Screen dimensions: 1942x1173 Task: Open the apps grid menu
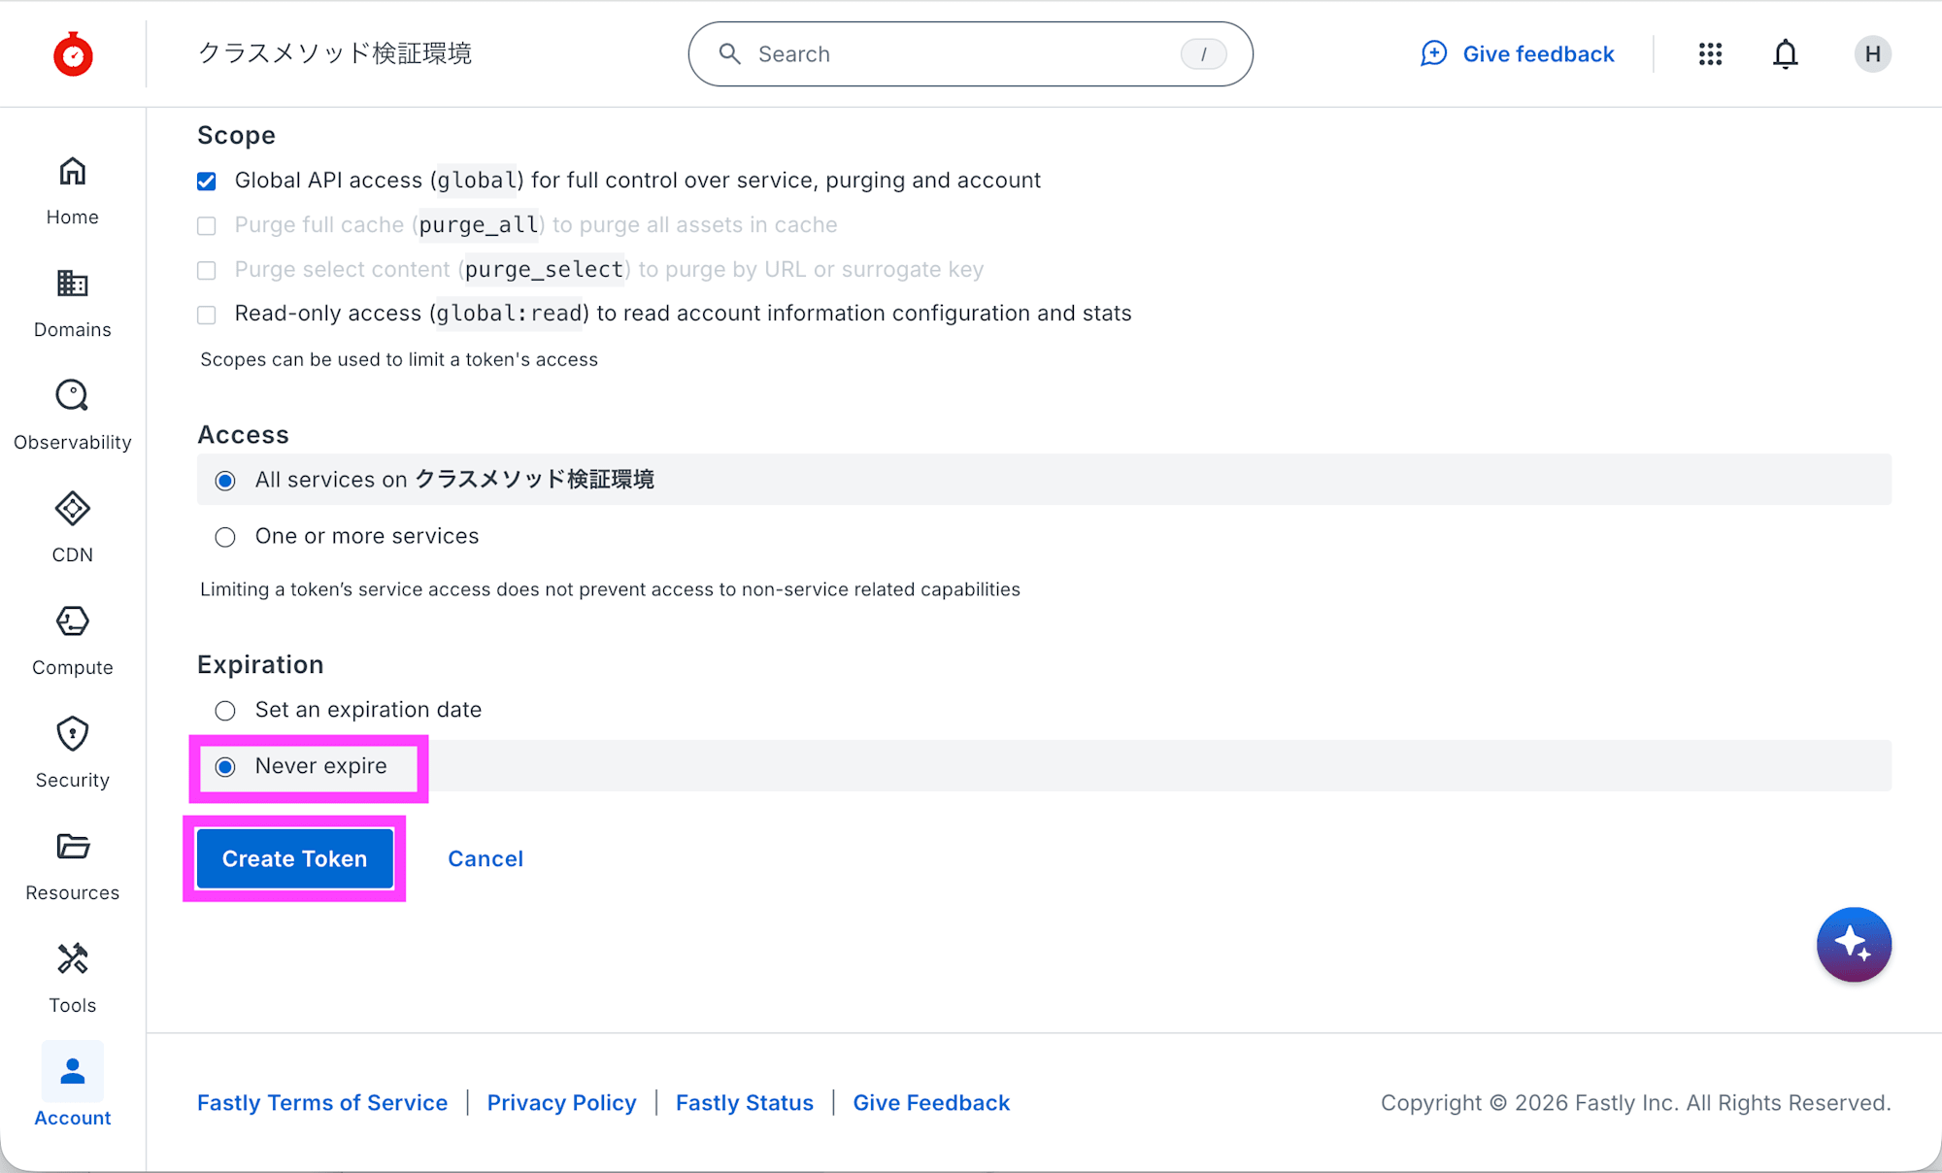1710,54
